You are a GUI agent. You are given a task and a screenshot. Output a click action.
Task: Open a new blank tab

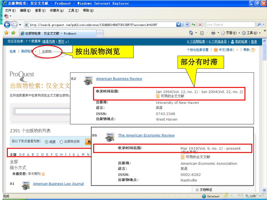click(100, 34)
